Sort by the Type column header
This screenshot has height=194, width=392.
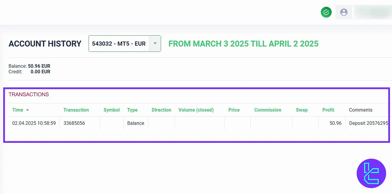pyautogui.click(x=132, y=110)
